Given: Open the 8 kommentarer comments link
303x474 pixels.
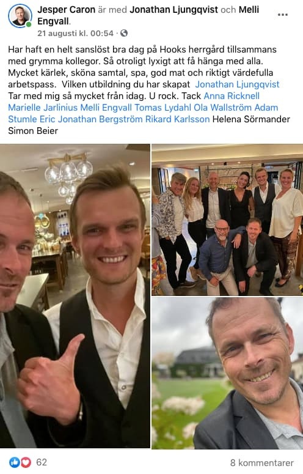Looking at the screenshot, I should click(261, 463).
